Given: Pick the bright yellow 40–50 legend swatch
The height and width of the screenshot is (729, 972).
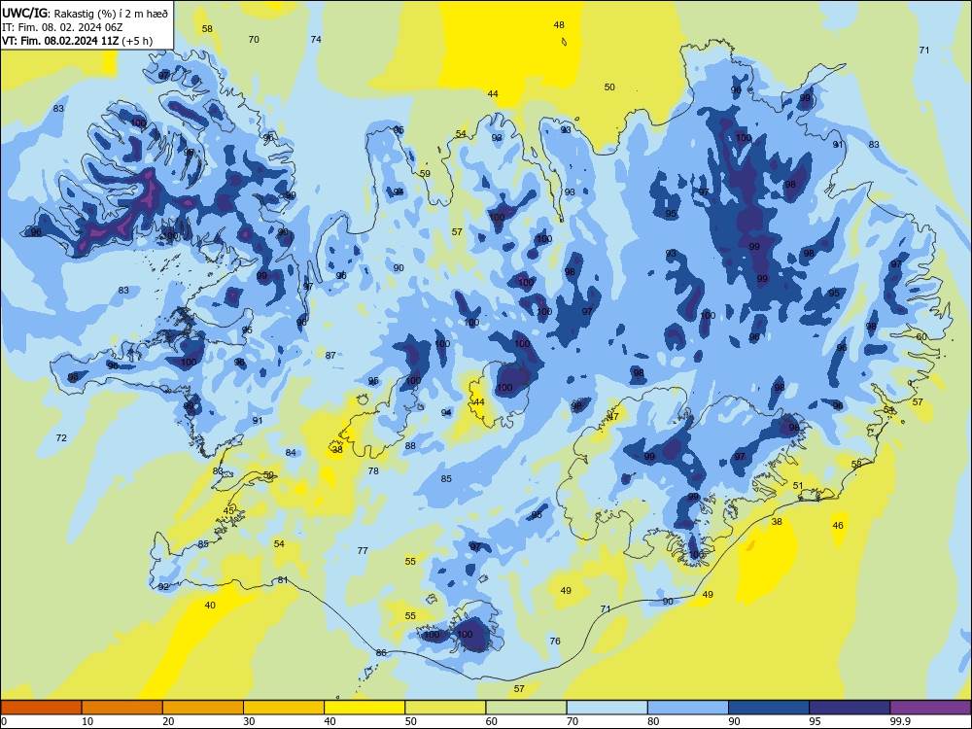Looking at the screenshot, I should pyautogui.click(x=364, y=708).
